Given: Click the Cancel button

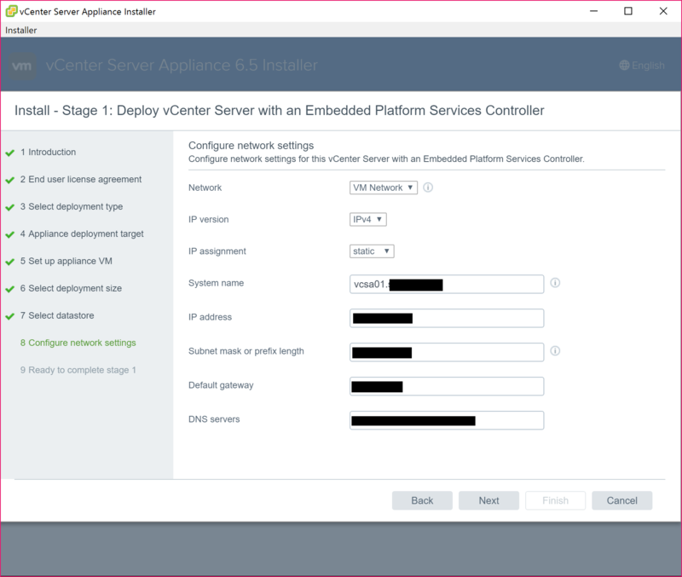Looking at the screenshot, I should point(622,500).
